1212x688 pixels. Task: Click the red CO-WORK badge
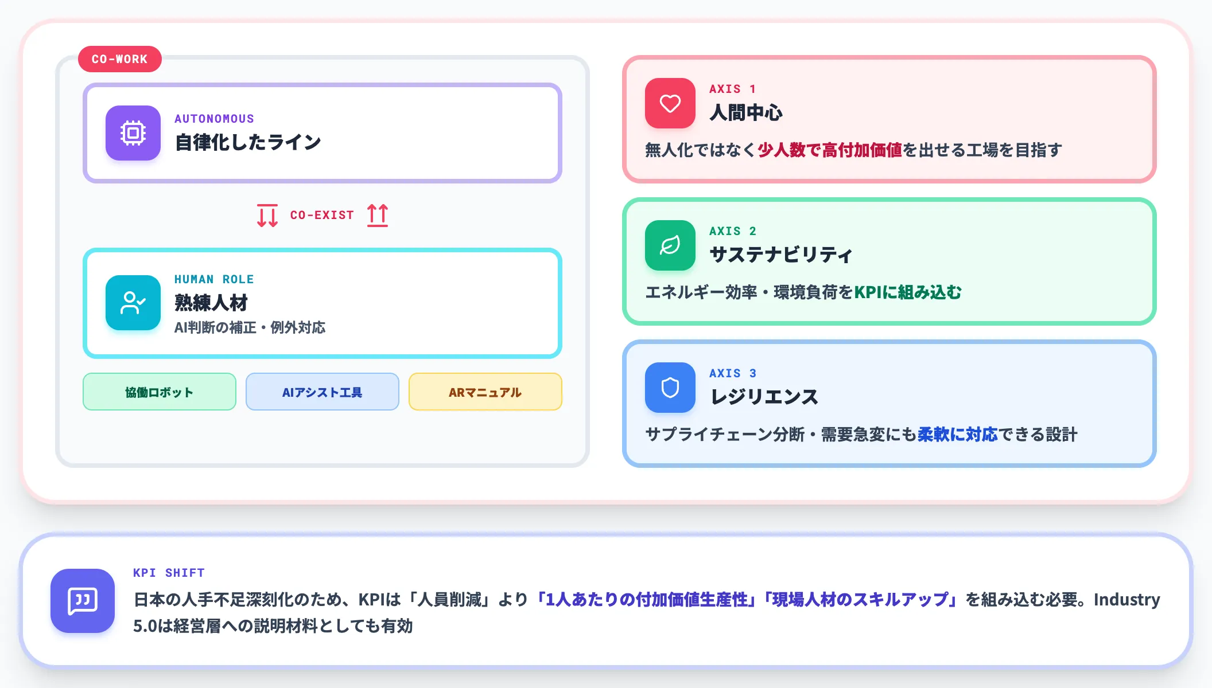coord(120,59)
